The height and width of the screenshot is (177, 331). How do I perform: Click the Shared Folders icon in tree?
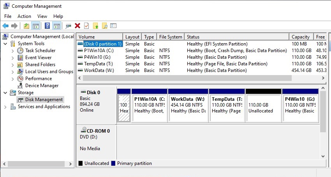tap(20, 65)
